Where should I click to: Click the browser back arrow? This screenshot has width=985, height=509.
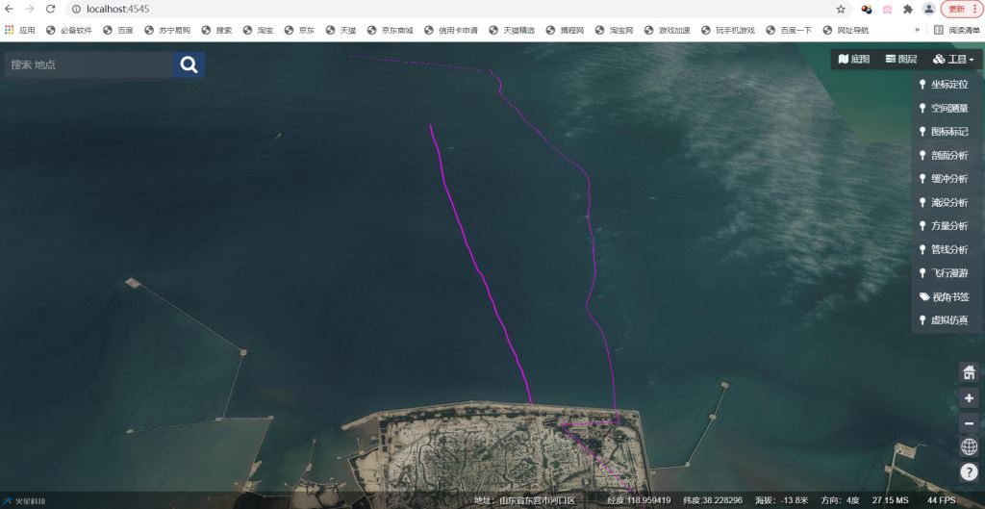[10, 9]
